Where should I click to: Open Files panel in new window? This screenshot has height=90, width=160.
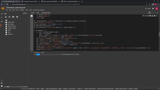click(24, 13)
